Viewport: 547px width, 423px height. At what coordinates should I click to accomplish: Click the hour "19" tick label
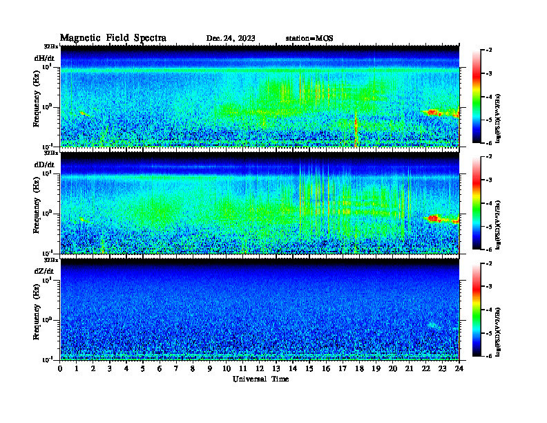376,369
